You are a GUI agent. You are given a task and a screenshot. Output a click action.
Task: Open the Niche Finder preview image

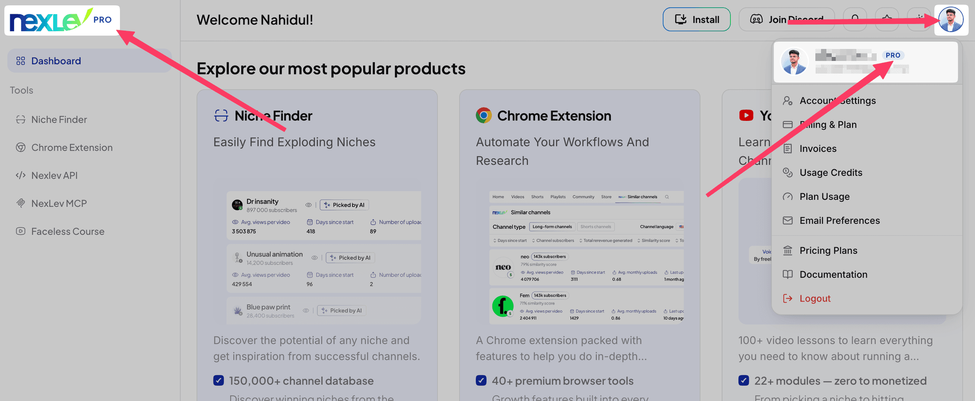[324, 257]
